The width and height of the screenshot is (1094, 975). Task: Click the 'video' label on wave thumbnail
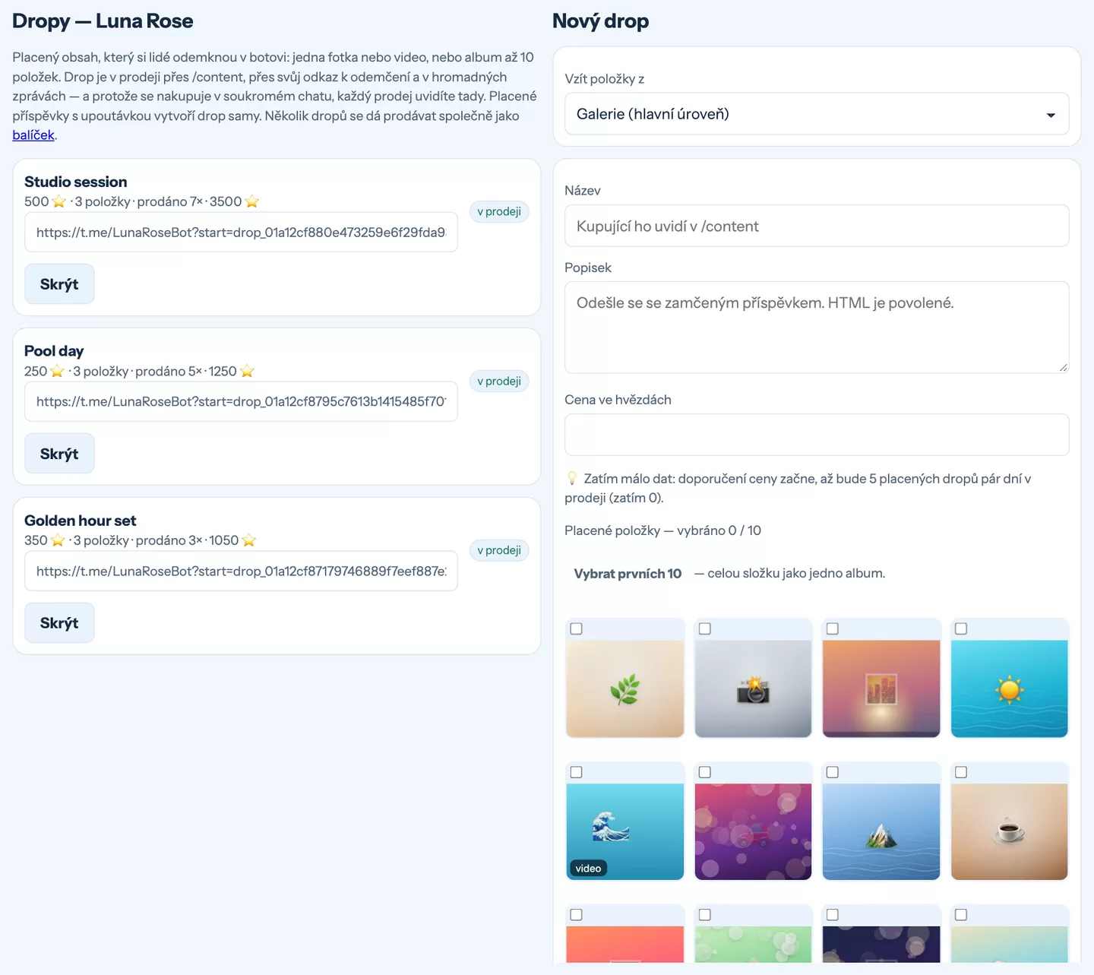coord(588,869)
